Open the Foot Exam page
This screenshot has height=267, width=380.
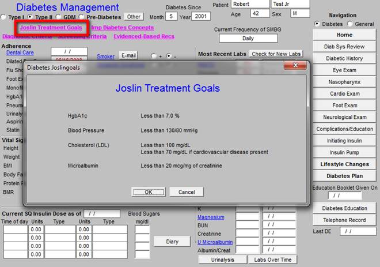coord(344,106)
